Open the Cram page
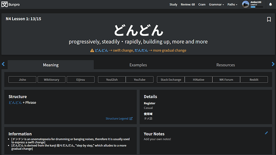 pos(202,4)
